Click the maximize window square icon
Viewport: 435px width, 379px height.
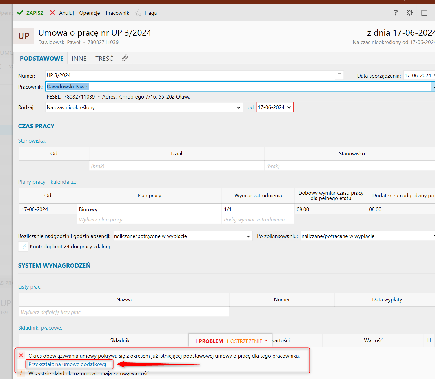click(424, 13)
